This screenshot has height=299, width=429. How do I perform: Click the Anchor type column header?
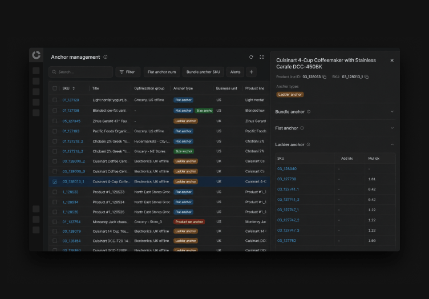coord(183,88)
